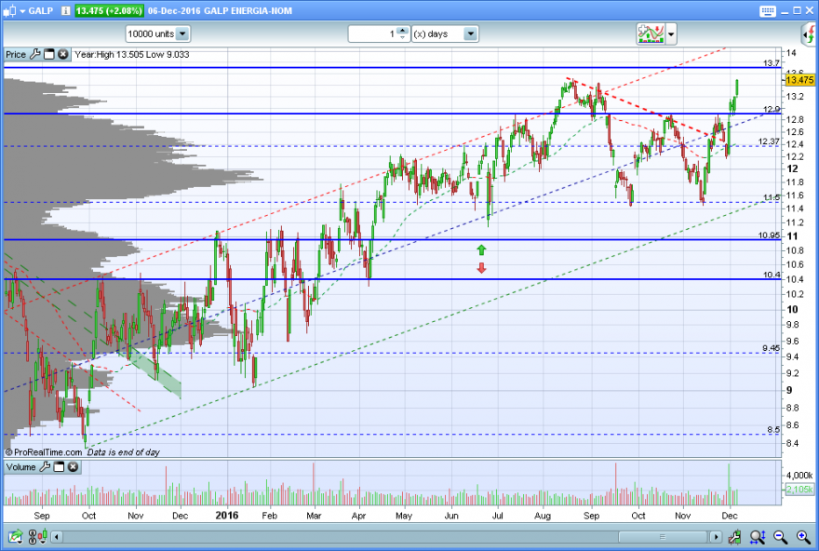Open chart properties wrench icon

point(734,536)
